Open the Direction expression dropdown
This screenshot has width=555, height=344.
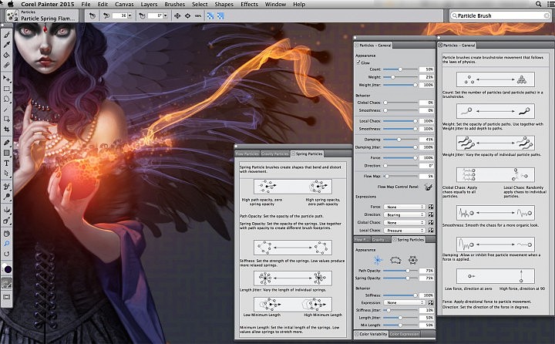tap(405, 214)
